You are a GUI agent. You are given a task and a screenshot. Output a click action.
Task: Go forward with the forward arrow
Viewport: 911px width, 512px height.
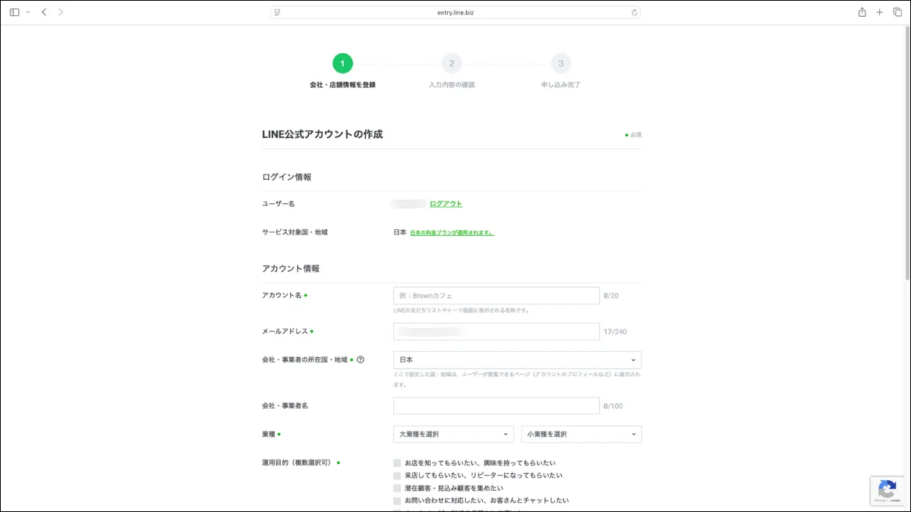(61, 12)
